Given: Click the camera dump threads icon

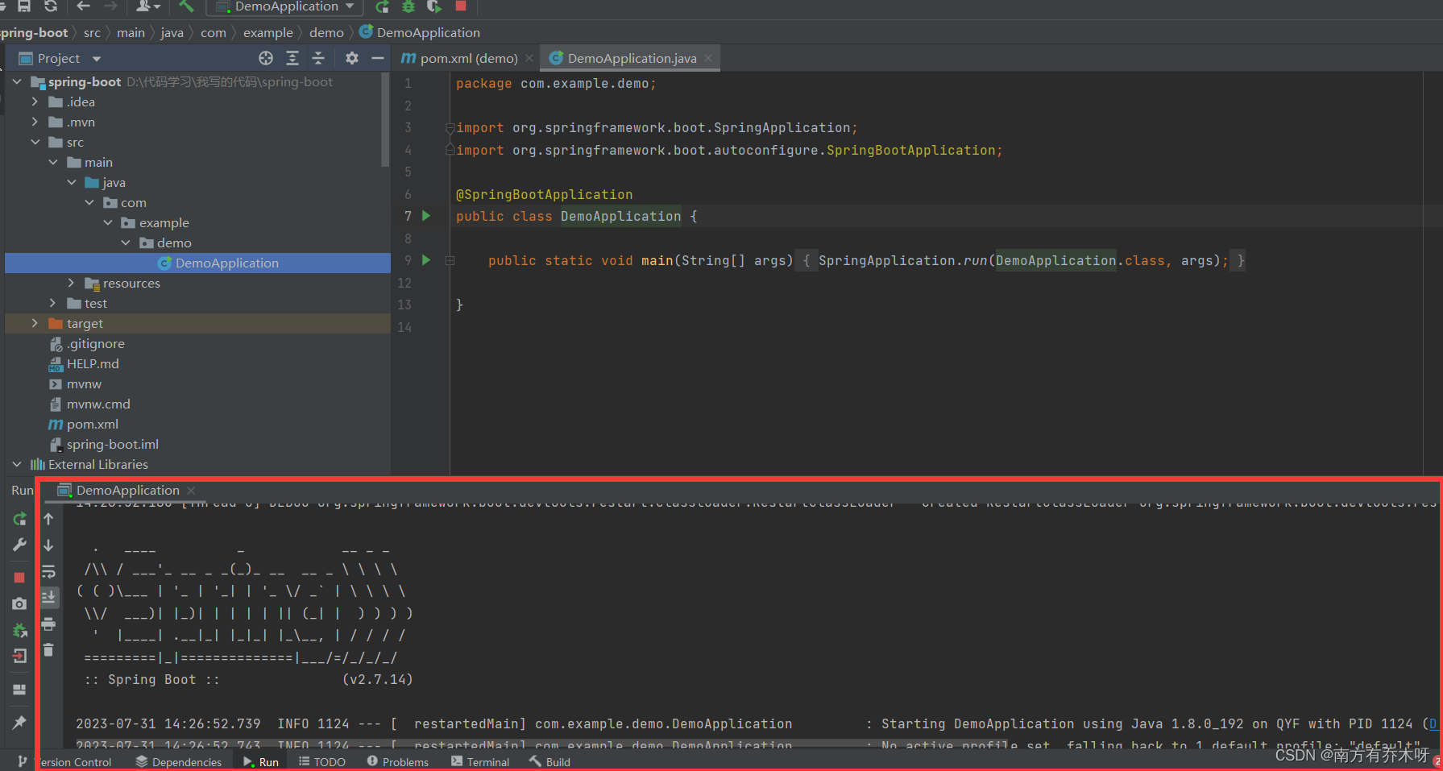Looking at the screenshot, I should (19, 603).
